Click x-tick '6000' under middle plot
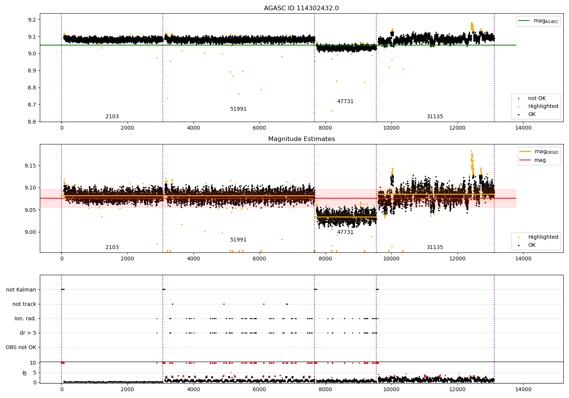569x398 pixels. pos(259,259)
